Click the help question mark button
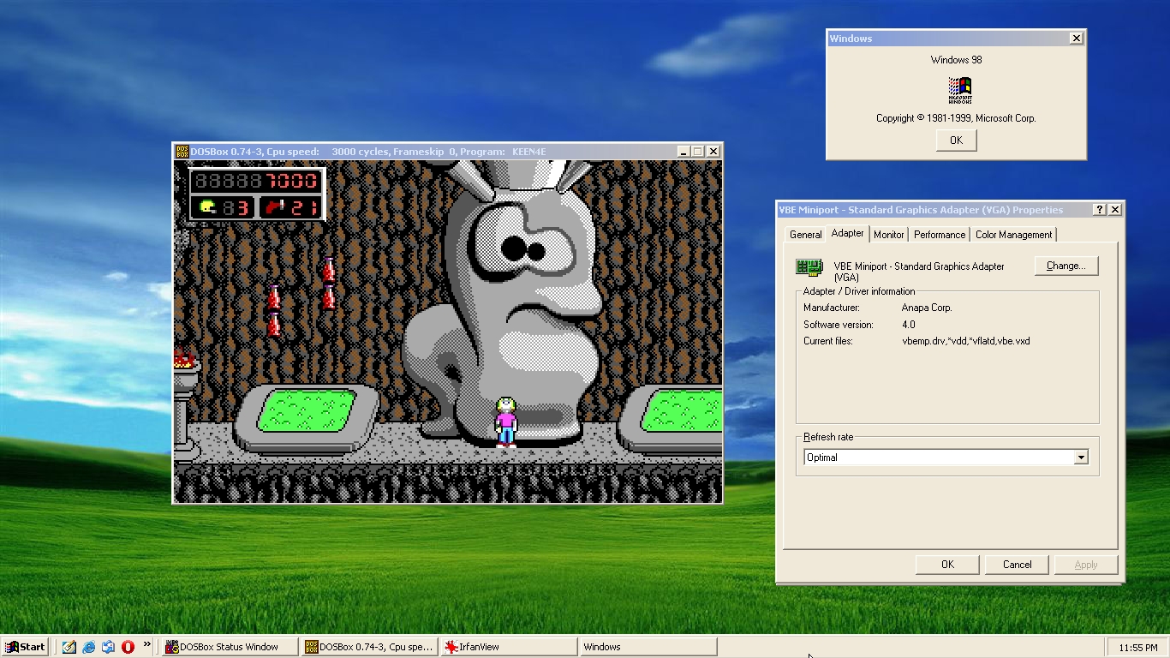The height and width of the screenshot is (658, 1170). click(1100, 210)
